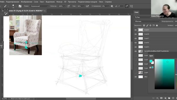Viewport: 177px width, 100px height.
Task: Open the Текст menu
Action: 42,2
